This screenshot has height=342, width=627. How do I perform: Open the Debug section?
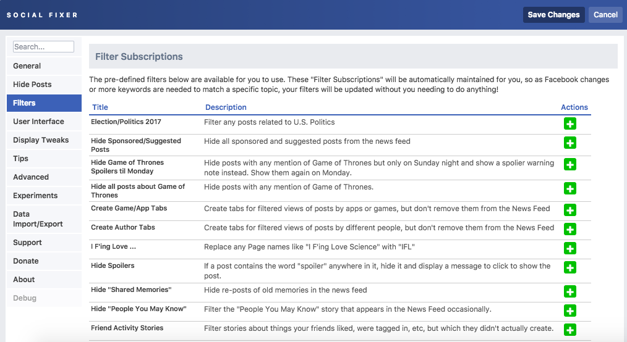tap(44, 298)
